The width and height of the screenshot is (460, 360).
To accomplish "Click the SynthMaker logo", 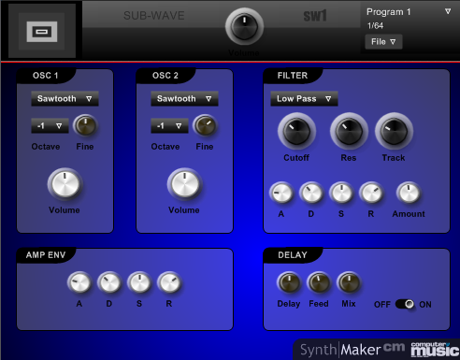I will coord(340,350).
